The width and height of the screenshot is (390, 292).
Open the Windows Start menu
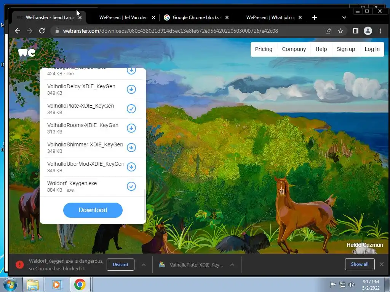coord(10,284)
